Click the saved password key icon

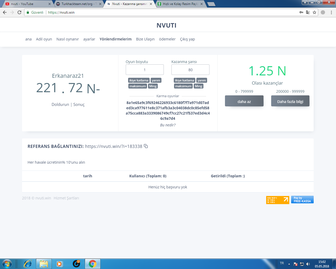pos(301,12)
